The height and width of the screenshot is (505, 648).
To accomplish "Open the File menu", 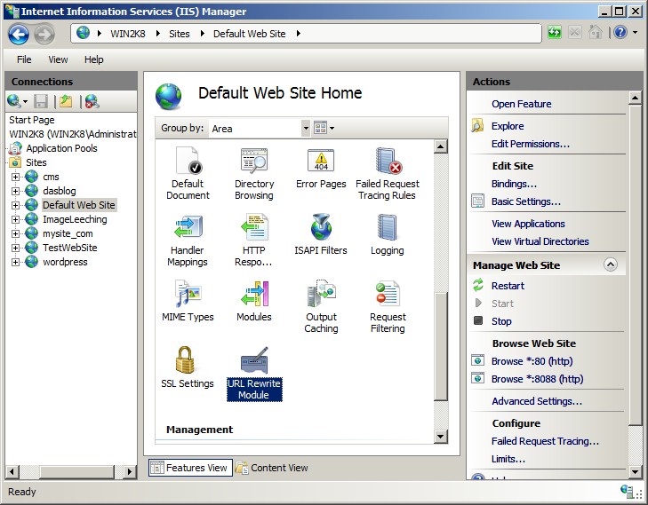I will tap(24, 59).
